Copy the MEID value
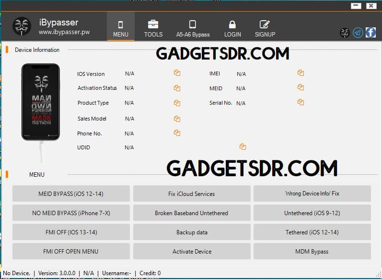 (301, 87)
